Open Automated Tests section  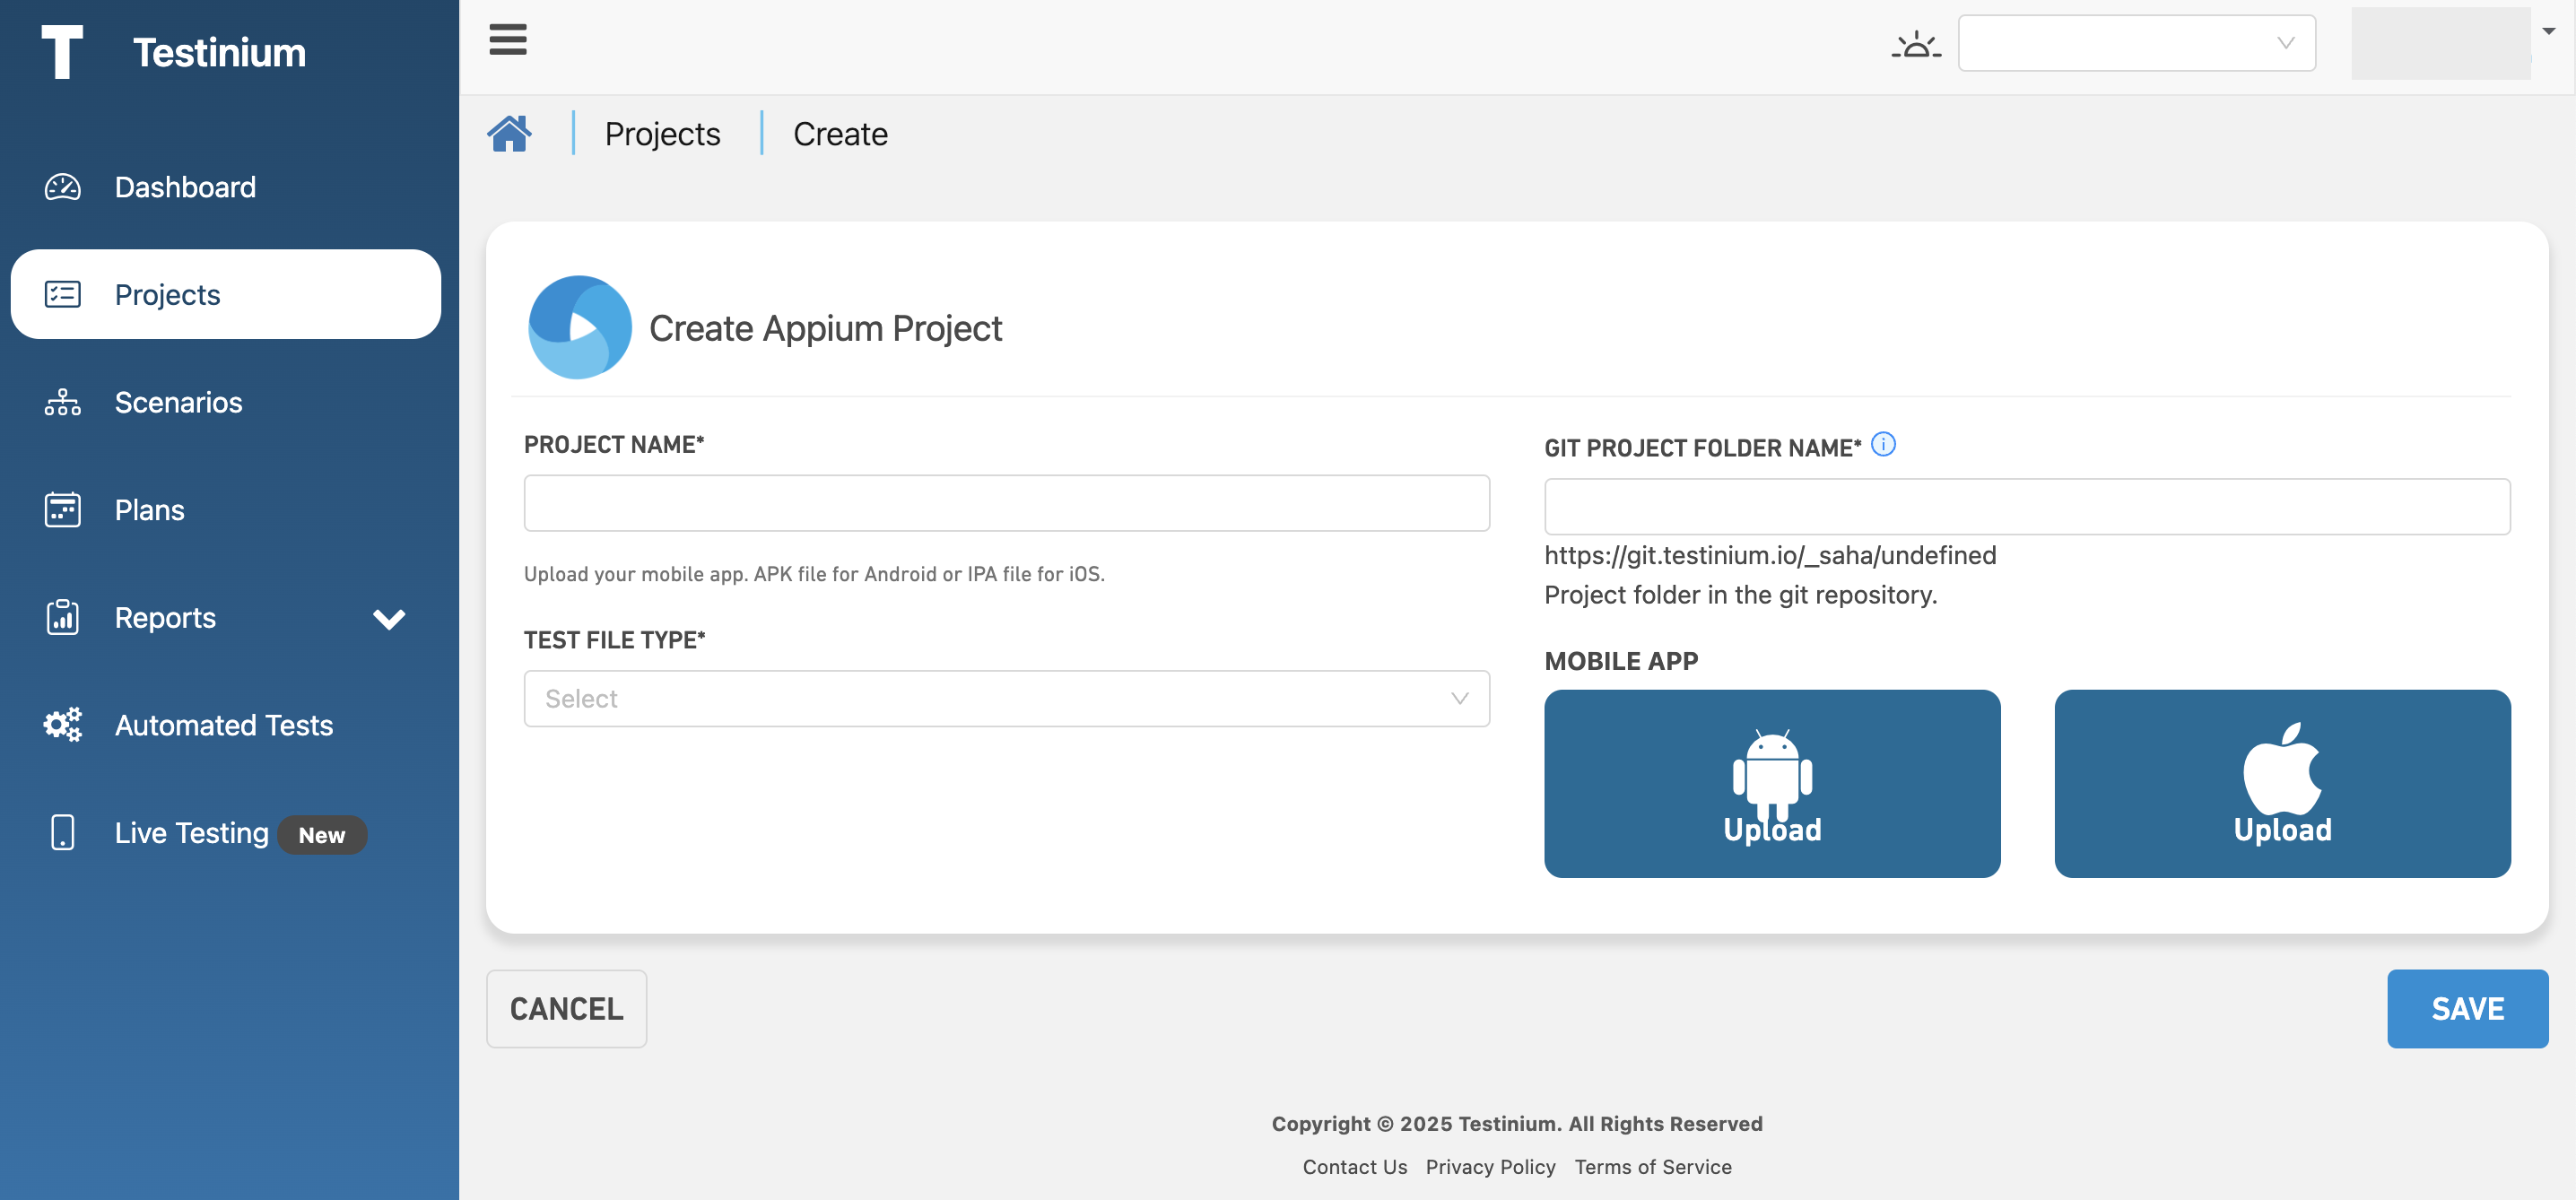[x=223, y=725]
